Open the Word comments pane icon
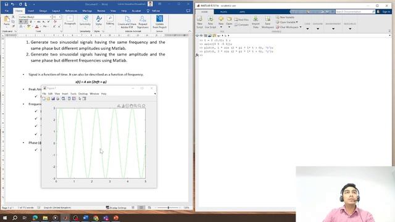This screenshot has width=395, height=222. coord(188,11)
